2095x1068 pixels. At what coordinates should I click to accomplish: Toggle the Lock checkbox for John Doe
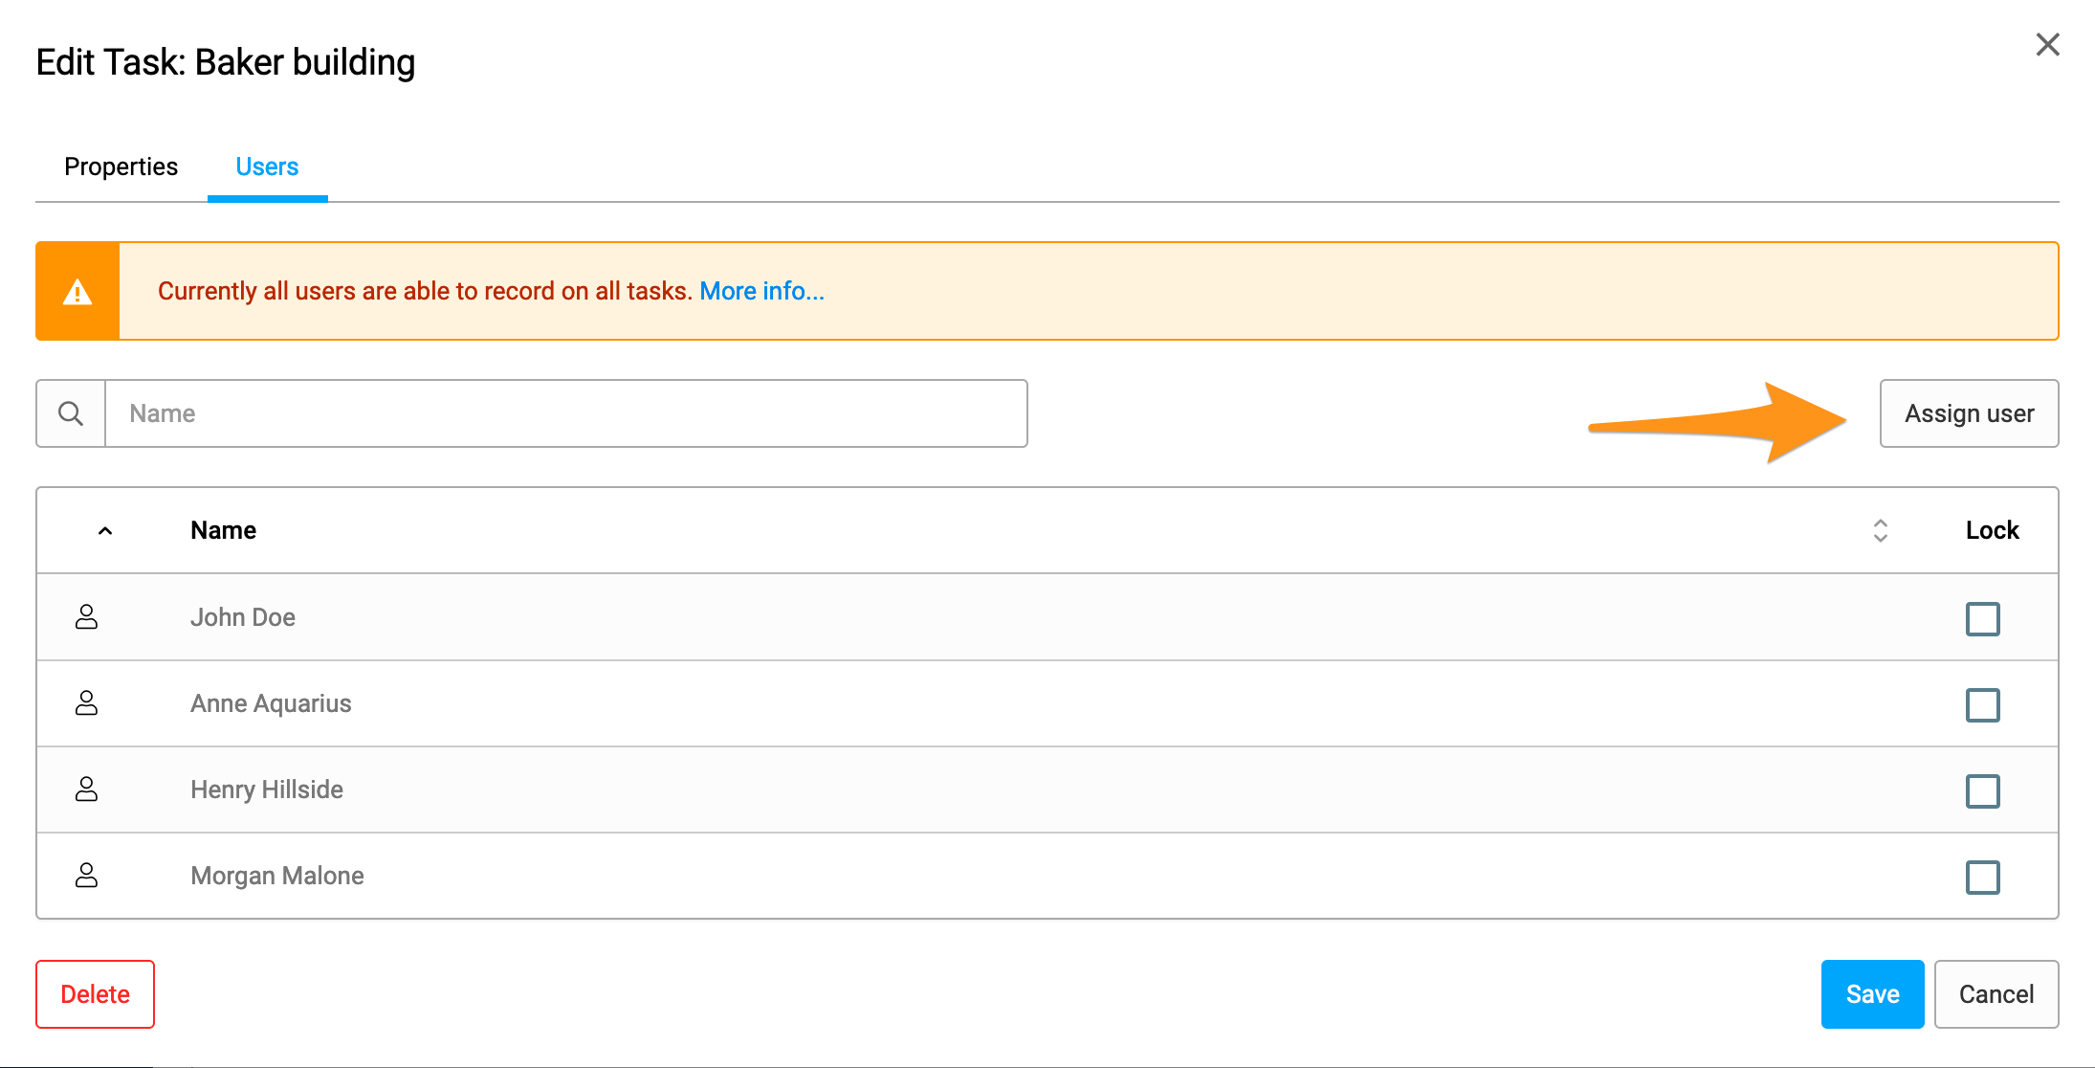click(1983, 619)
